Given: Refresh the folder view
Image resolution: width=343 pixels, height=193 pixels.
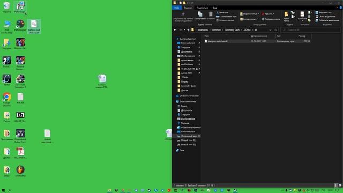Looking at the screenshot, I should click(x=275, y=30).
